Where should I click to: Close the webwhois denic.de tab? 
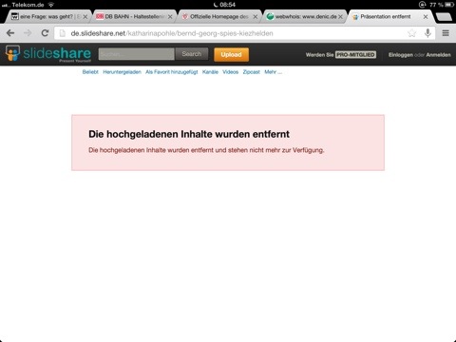[340, 17]
